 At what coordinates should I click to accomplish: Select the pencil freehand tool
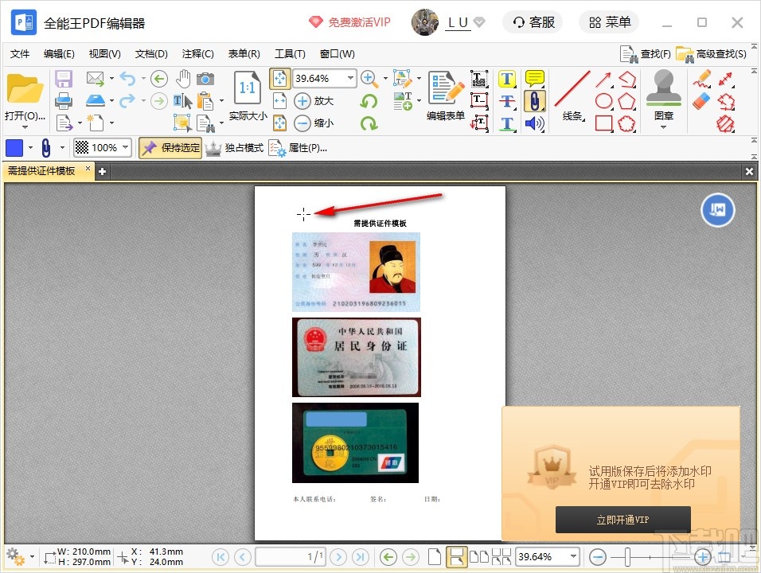701,79
